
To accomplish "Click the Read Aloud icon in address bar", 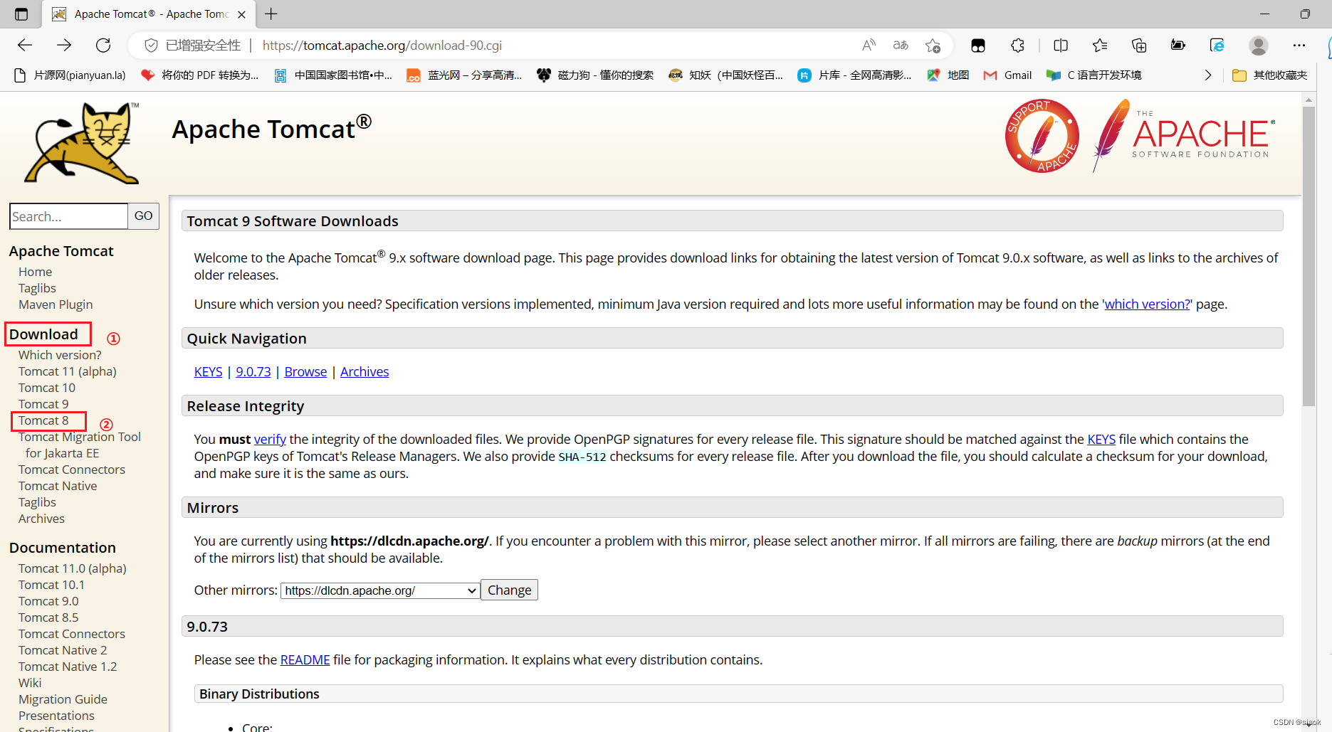I will click(x=869, y=46).
